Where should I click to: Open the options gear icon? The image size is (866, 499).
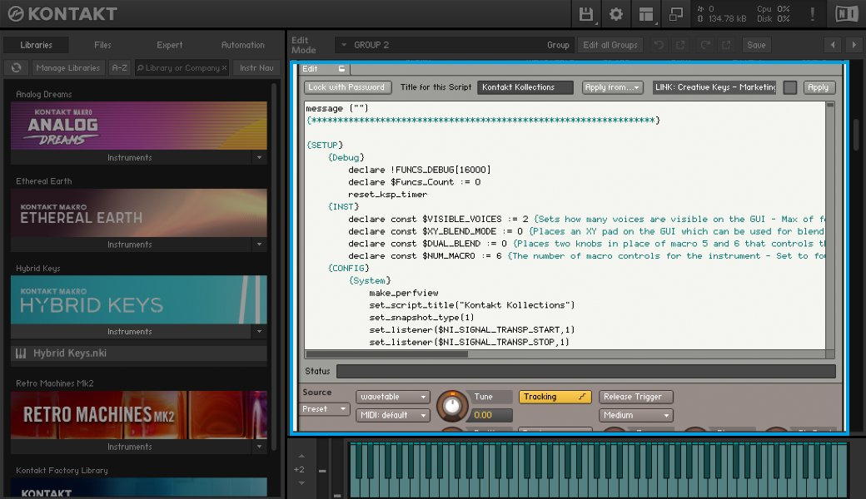(x=616, y=14)
